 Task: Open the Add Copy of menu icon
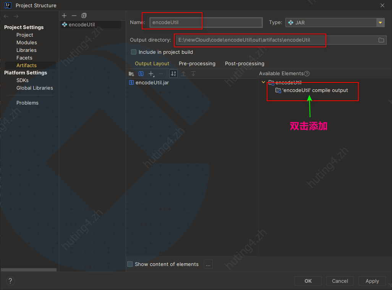coord(151,74)
